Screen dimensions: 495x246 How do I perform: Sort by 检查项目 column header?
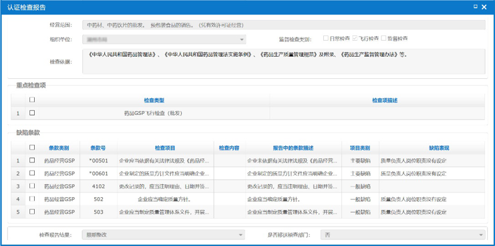point(165,148)
